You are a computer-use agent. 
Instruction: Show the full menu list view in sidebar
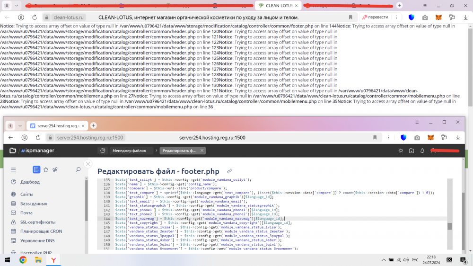pyautogui.click(x=36, y=170)
